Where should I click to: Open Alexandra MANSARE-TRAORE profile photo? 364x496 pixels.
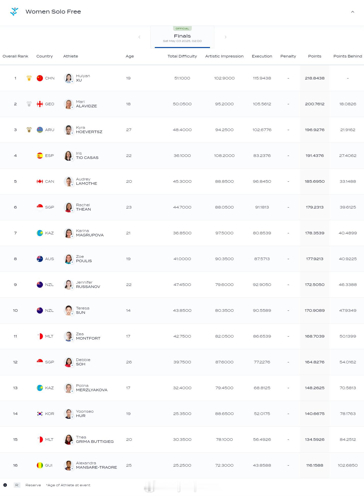pyautogui.click(x=68, y=465)
